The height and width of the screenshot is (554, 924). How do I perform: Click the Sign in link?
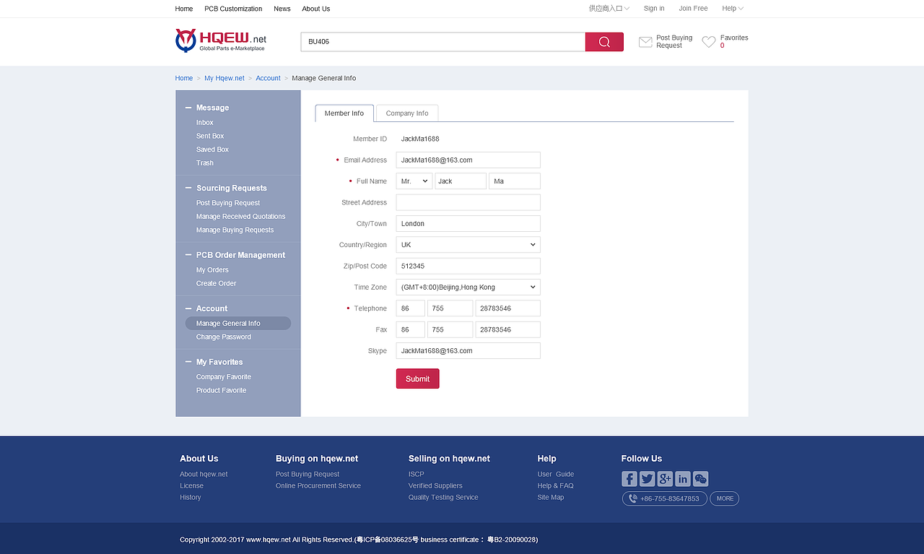pyautogui.click(x=654, y=9)
